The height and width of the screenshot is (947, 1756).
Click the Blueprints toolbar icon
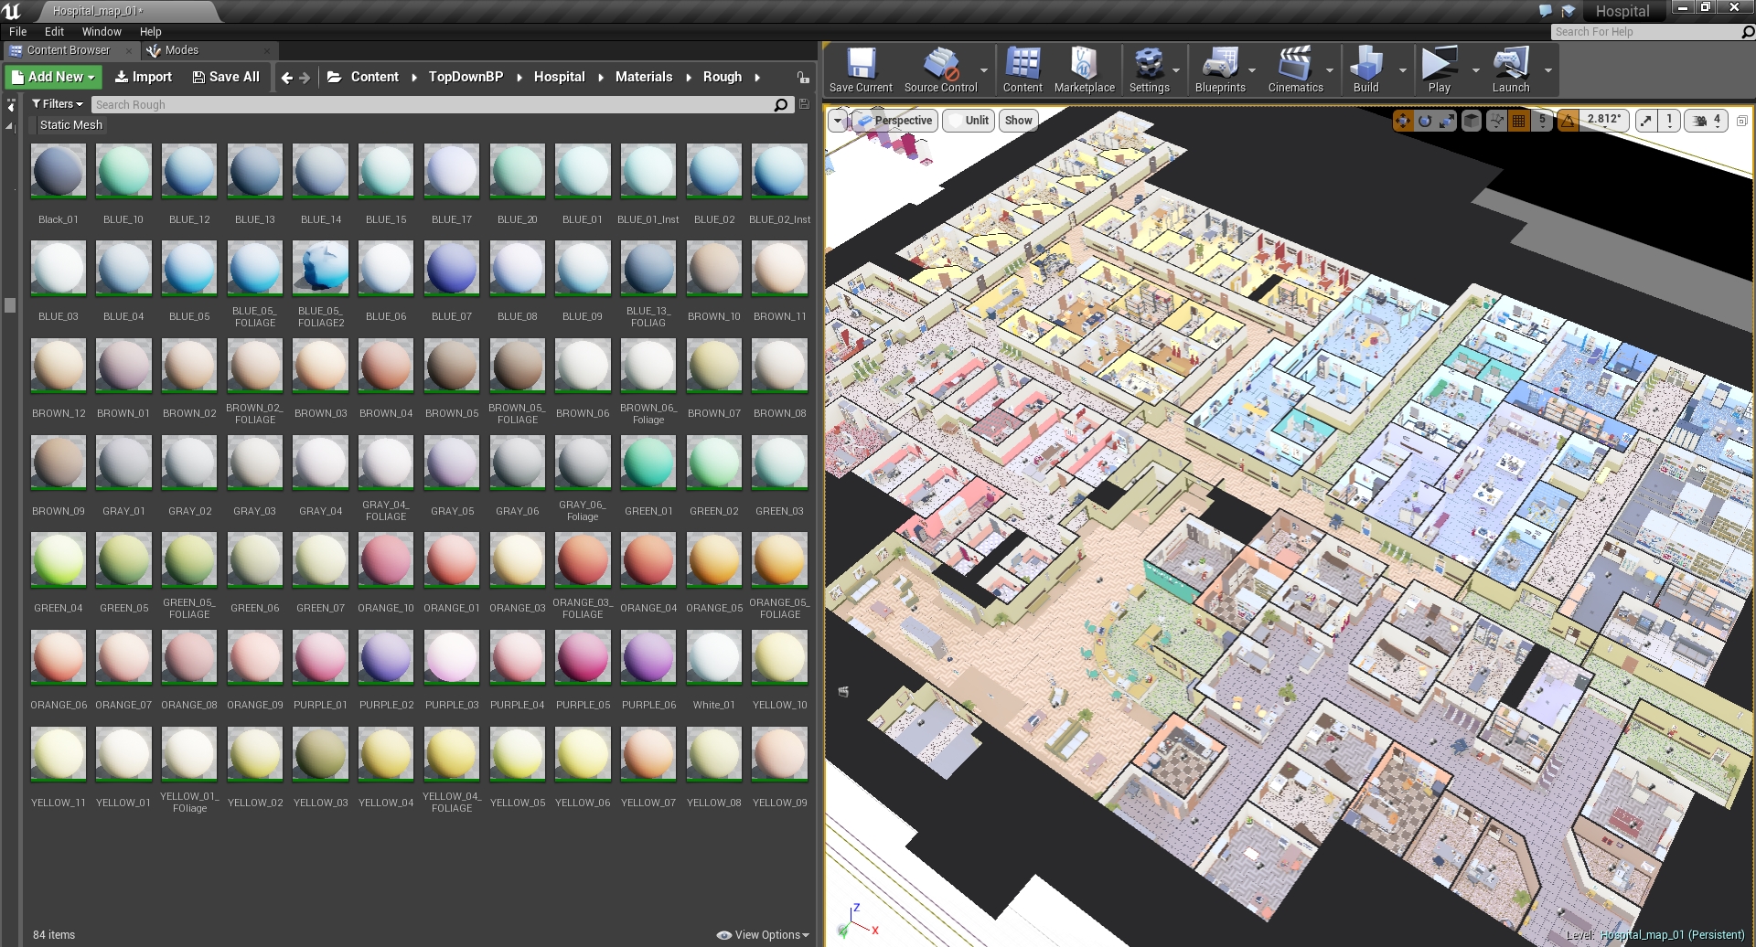pos(1221,69)
